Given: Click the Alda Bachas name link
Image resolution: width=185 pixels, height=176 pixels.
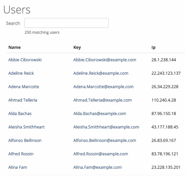Looking at the screenshot, I should tap(20, 113).
